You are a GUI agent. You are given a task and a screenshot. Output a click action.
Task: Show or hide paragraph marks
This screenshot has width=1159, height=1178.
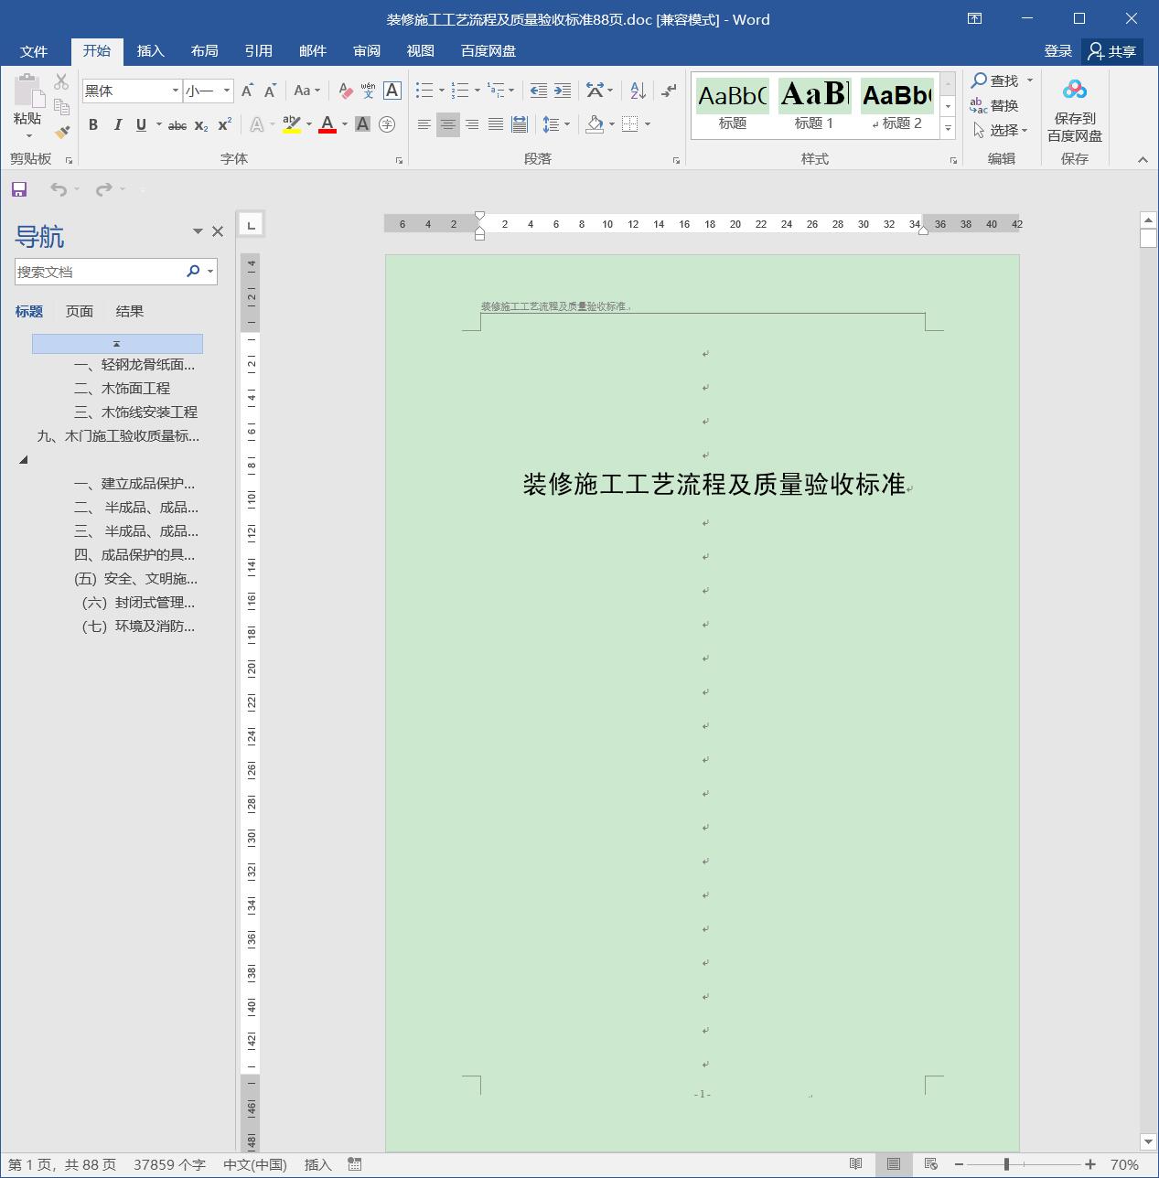coord(669,91)
